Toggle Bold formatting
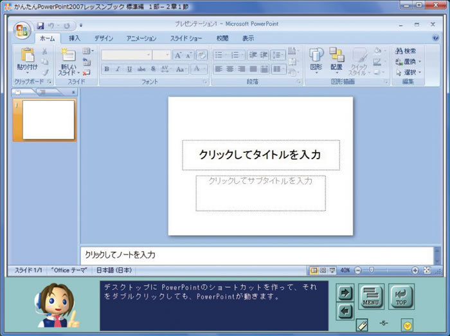Viewport: 450px width, 336px height. (107, 69)
